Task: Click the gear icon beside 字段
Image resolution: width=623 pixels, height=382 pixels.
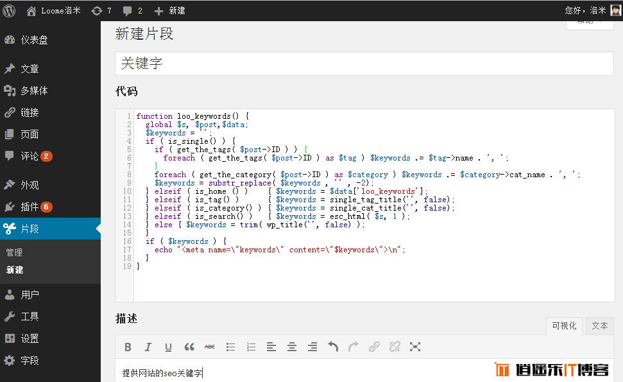Action: pos(10,360)
